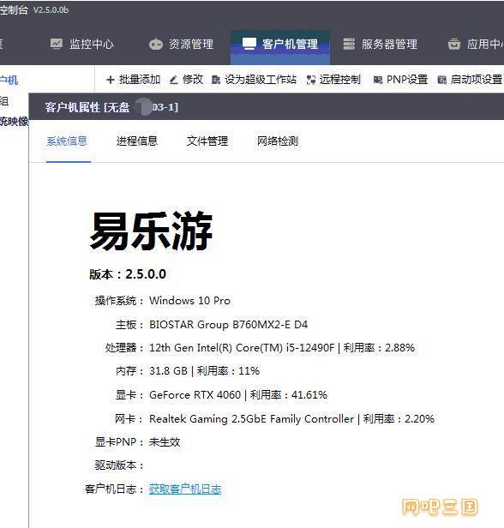Click the 获取客户机日志 link
504x528 pixels.
(x=185, y=489)
